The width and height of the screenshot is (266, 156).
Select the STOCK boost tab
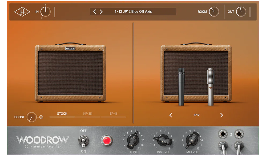[x=62, y=114]
